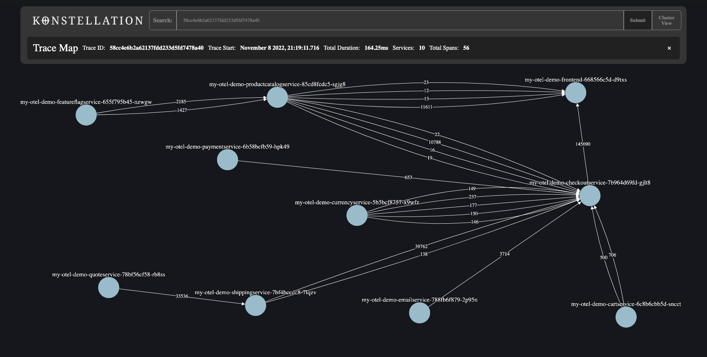Close the Trace Map panel

tap(669, 48)
